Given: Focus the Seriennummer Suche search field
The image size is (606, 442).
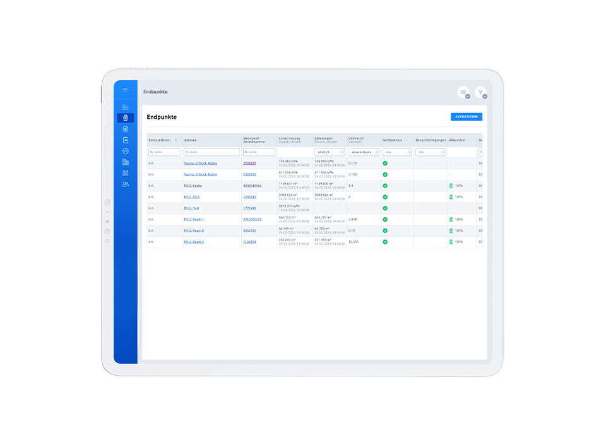Looking at the screenshot, I should pos(259,152).
